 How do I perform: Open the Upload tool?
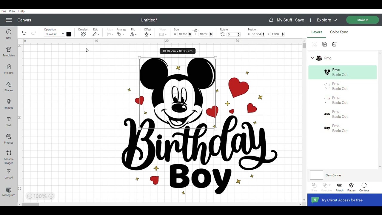tap(9, 174)
